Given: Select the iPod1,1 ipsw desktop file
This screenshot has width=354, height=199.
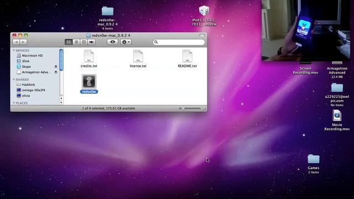Looking at the screenshot, I should click(x=204, y=11).
